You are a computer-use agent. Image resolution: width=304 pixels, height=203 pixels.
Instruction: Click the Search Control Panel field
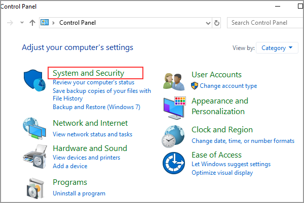point(265,23)
